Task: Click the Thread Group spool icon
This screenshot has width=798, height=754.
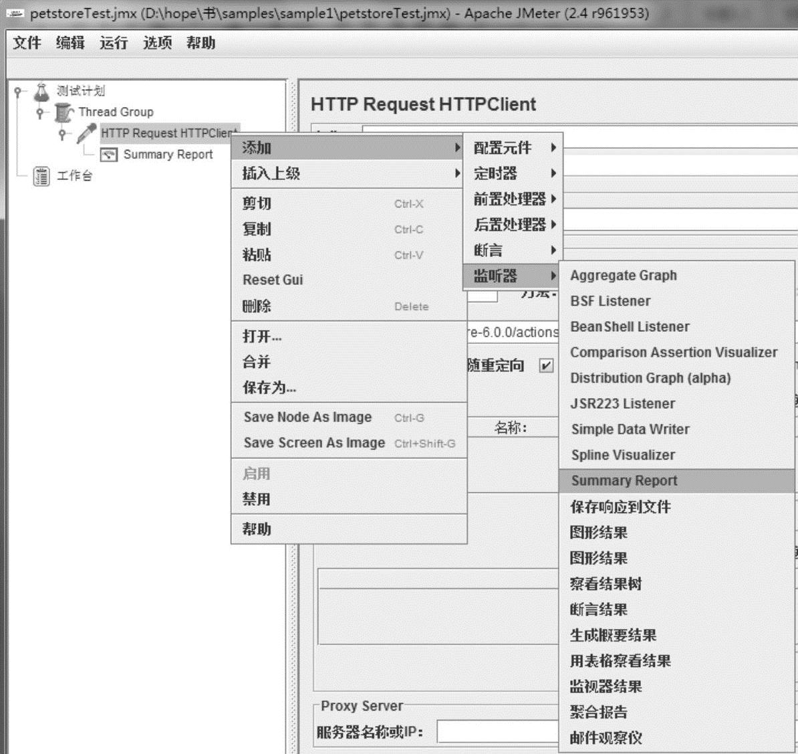Action: pyautogui.click(x=64, y=112)
